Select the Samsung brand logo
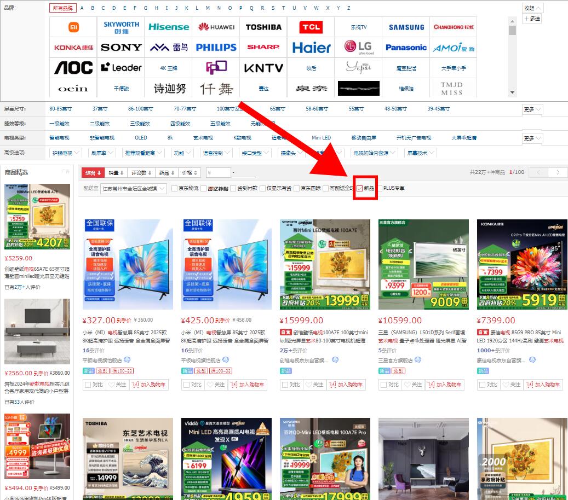The width and height of the screenshot is (568, 500). point(406,27)
